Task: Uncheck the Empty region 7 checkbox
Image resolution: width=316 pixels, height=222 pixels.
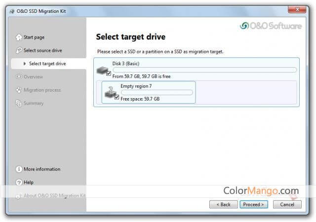Action: click(117, 98)
